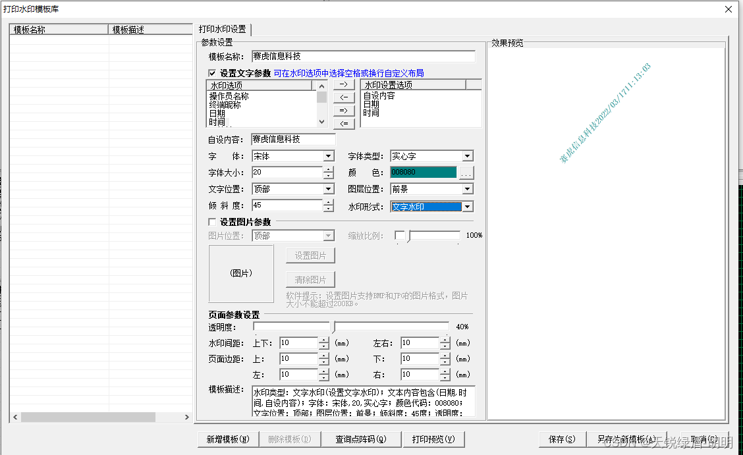
Task: Select 时间 in 水印设置选项 list
Action: pyautogui.click(x=371, y=113)
